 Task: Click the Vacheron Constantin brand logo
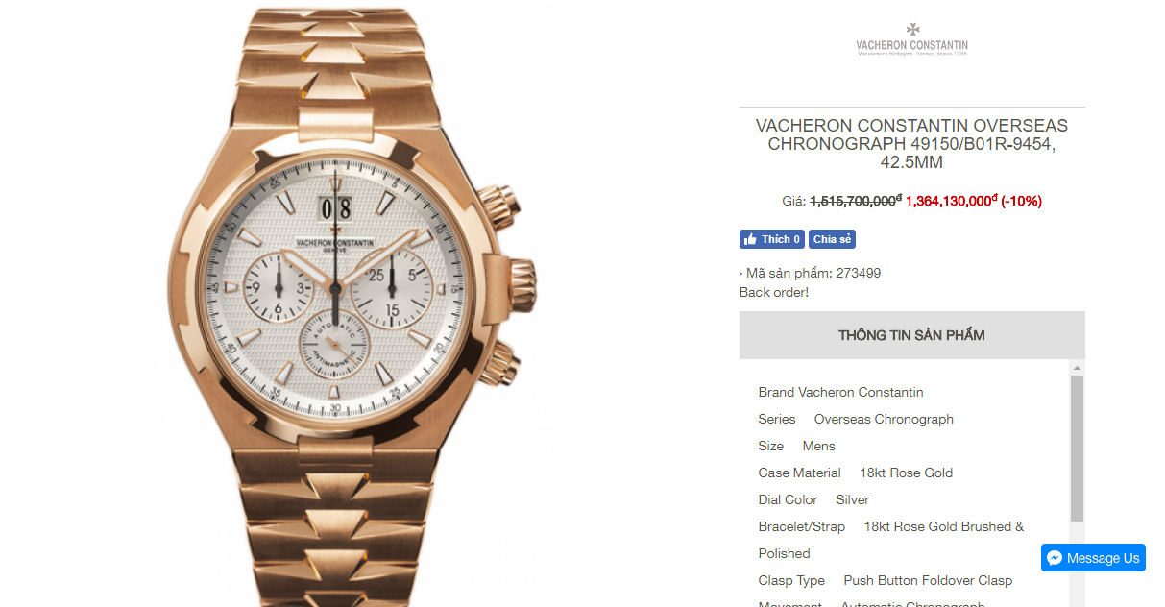(x=911, y=39)
